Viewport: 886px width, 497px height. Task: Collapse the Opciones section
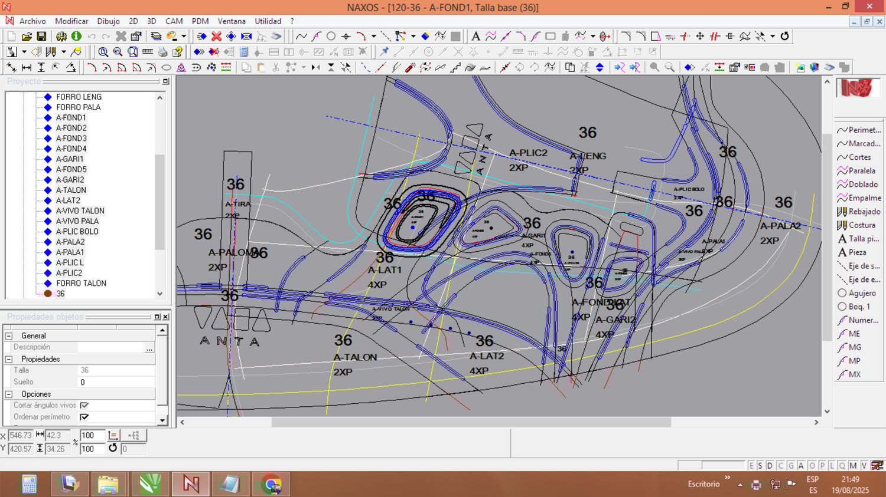pos(9,394)
